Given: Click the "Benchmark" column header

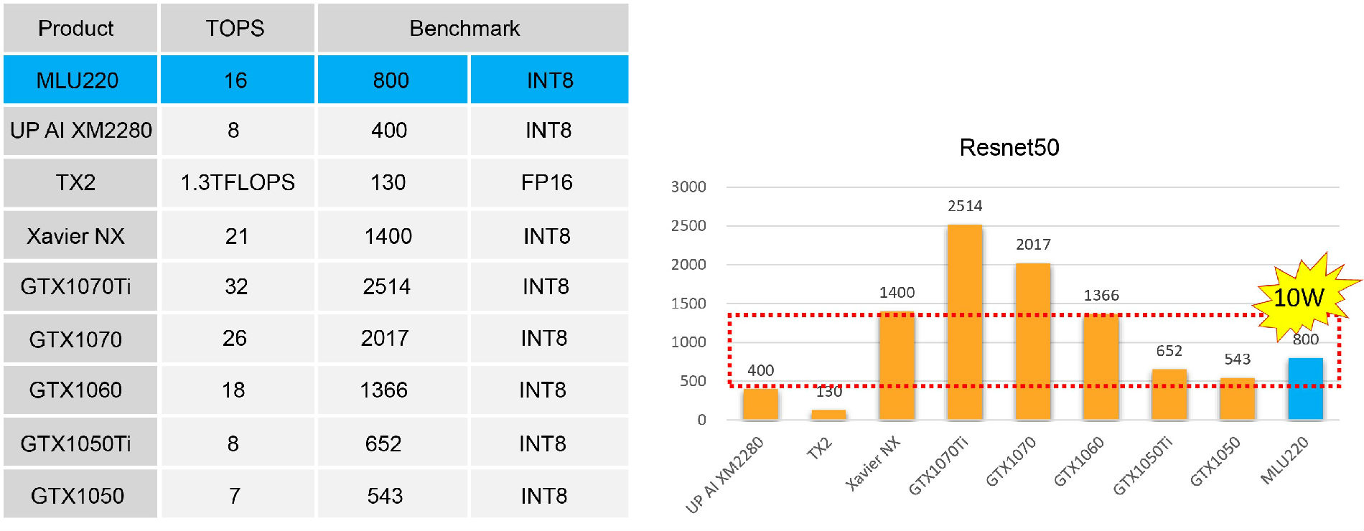Looking at the screenshot, I should (x=464, y=29).
